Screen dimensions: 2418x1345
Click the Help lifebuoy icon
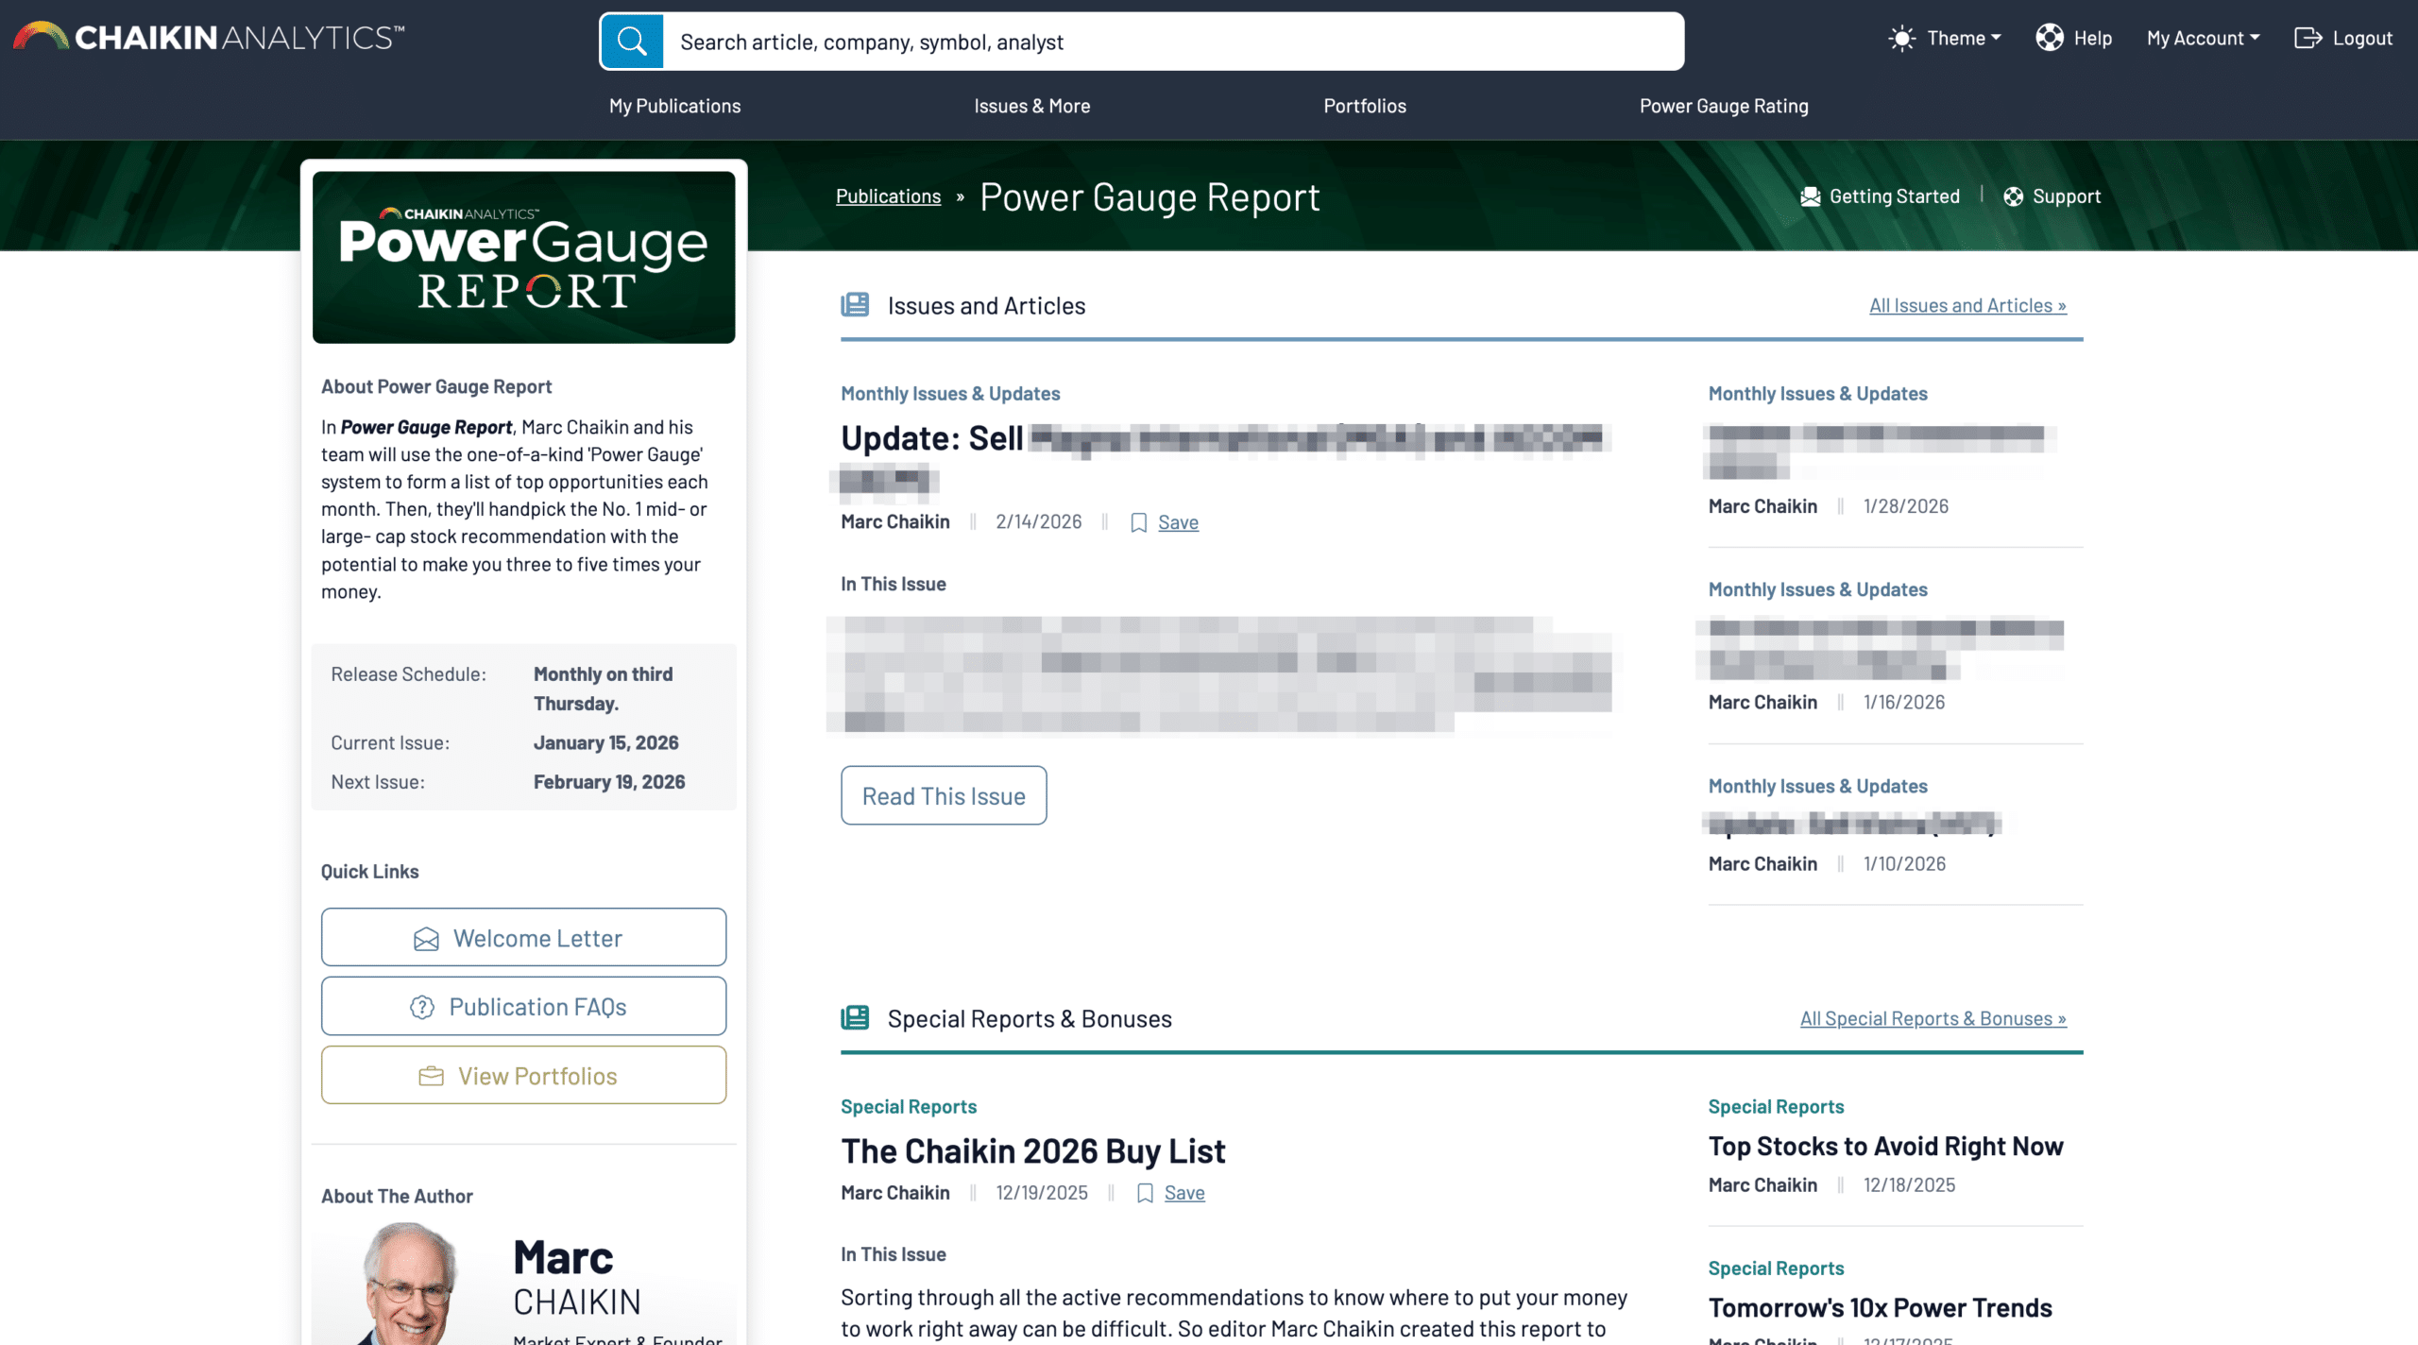pyautogui.click(x=2049, y=38)
